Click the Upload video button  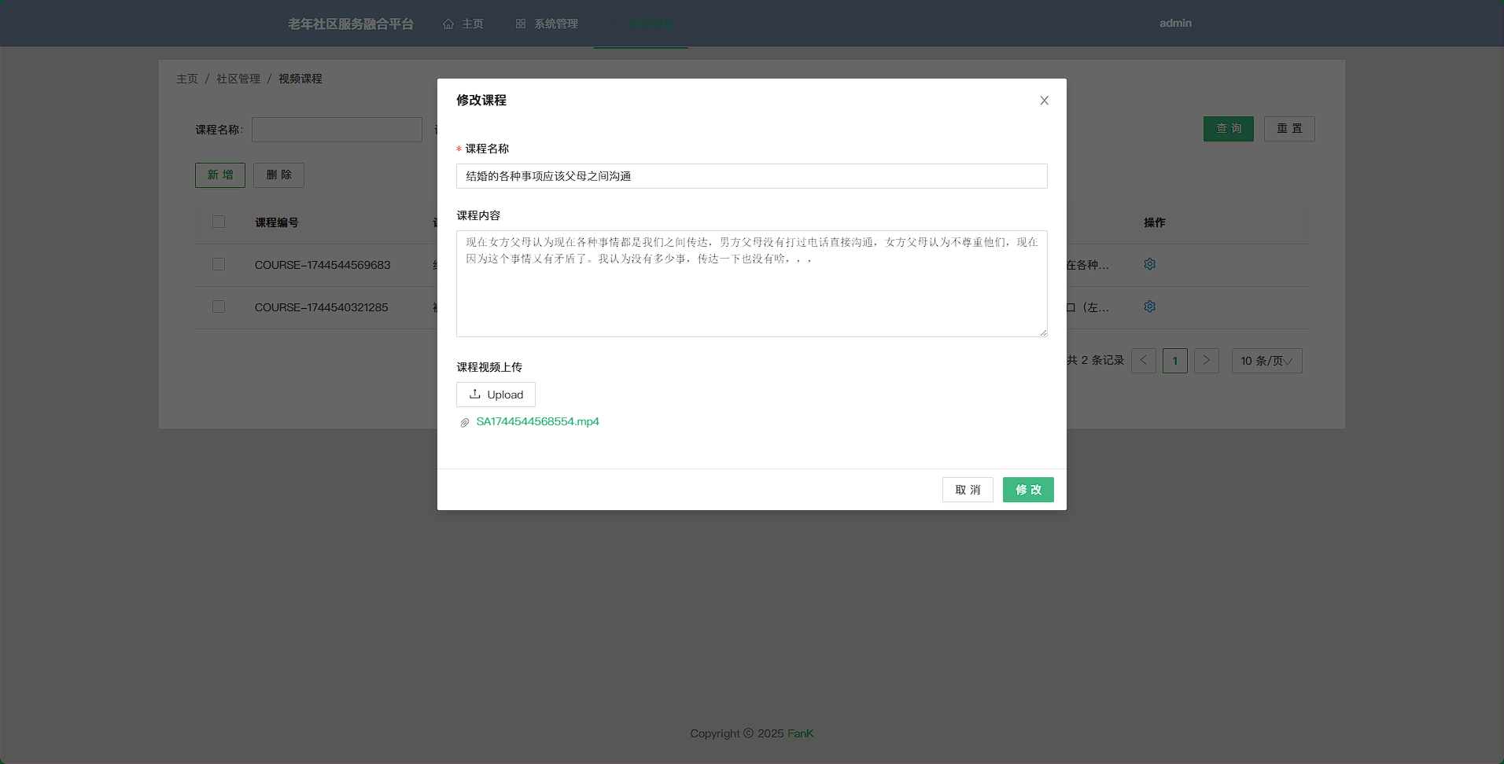pos(496,395)
